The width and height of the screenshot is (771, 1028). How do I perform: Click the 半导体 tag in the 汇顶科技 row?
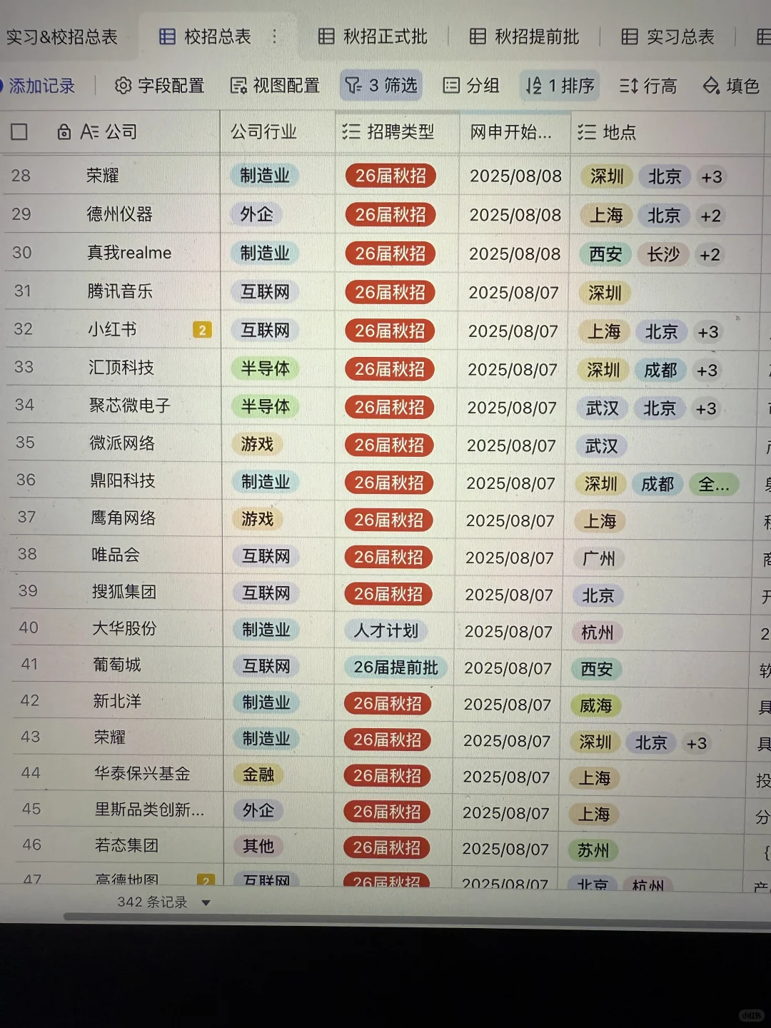coord(266,368)
